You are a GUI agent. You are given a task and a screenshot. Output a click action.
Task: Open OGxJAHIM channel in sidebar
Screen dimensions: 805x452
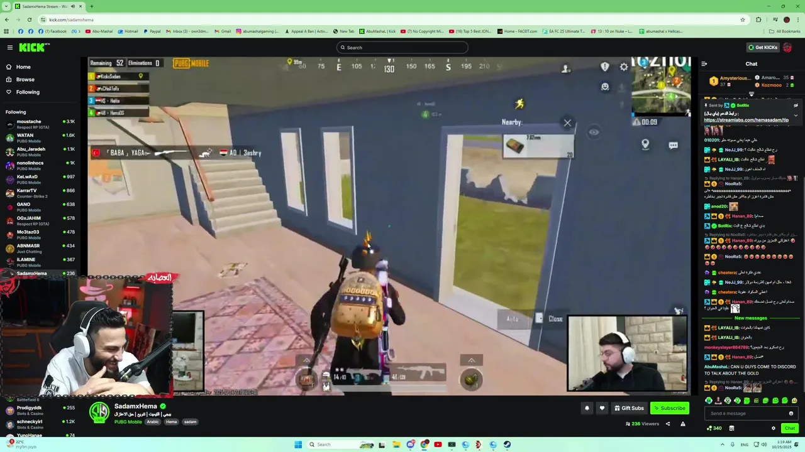click(40, 220)
